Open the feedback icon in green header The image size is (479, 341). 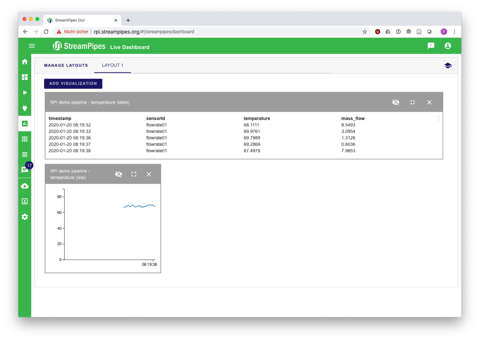tap(431, 46)
